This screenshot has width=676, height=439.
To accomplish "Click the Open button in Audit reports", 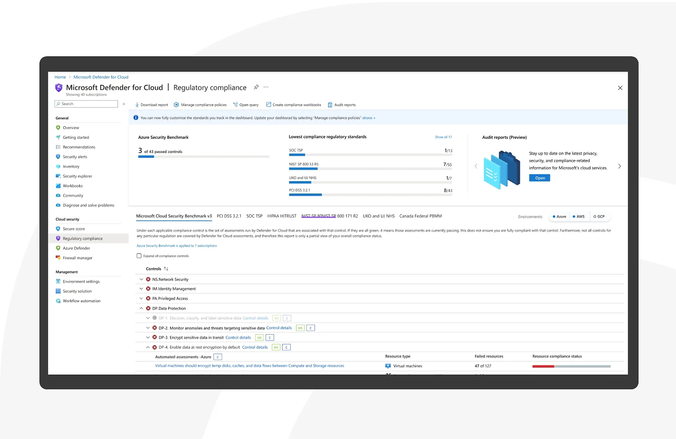I will [x=540, y=178].
